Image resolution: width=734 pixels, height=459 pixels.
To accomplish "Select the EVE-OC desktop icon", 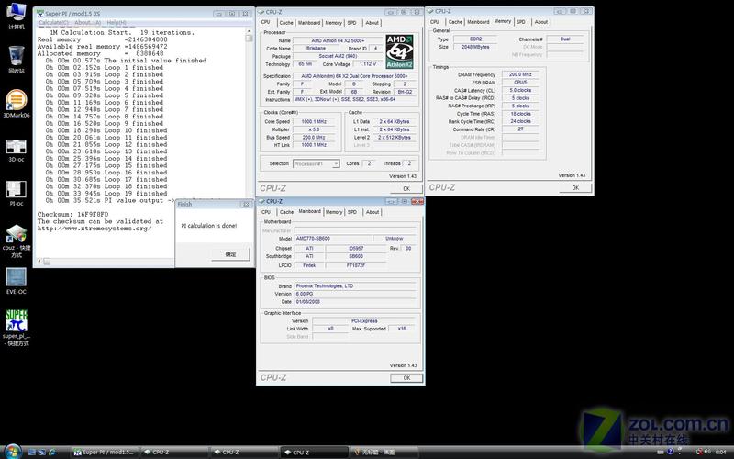I will (x=17, y=281).
